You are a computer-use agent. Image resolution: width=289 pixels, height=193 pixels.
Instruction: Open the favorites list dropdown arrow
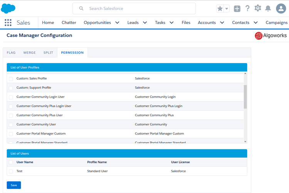(x=227, y=8)
